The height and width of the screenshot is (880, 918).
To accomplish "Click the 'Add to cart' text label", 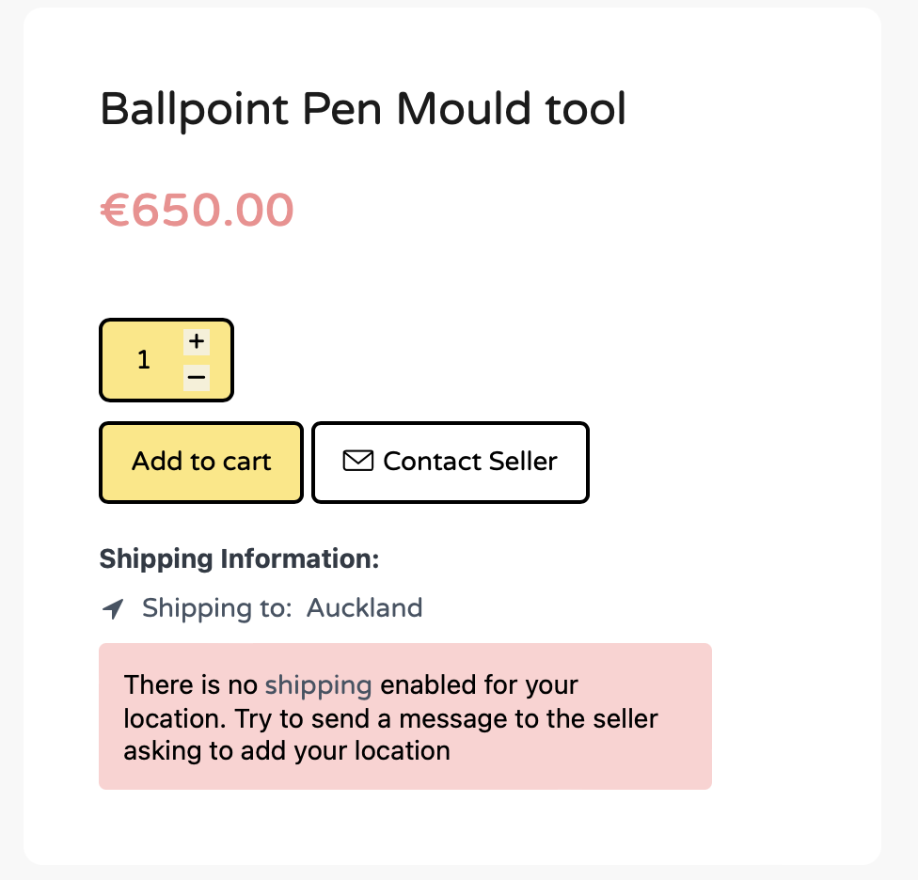I will click(201, 461).
